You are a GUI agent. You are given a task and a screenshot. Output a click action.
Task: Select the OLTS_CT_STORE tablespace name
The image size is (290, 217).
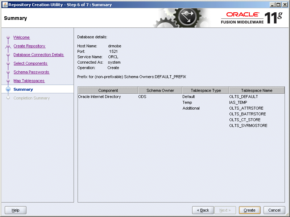coord(245,120)
